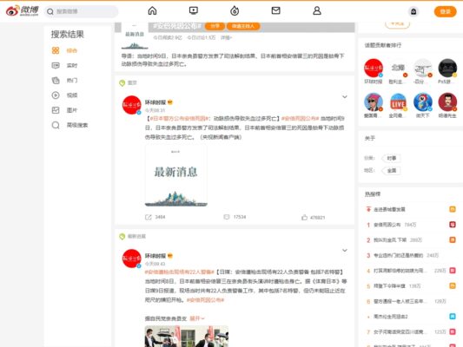Screen dimensions: 463x347
Task: Open the video channel TV icon
Action: 194,11
